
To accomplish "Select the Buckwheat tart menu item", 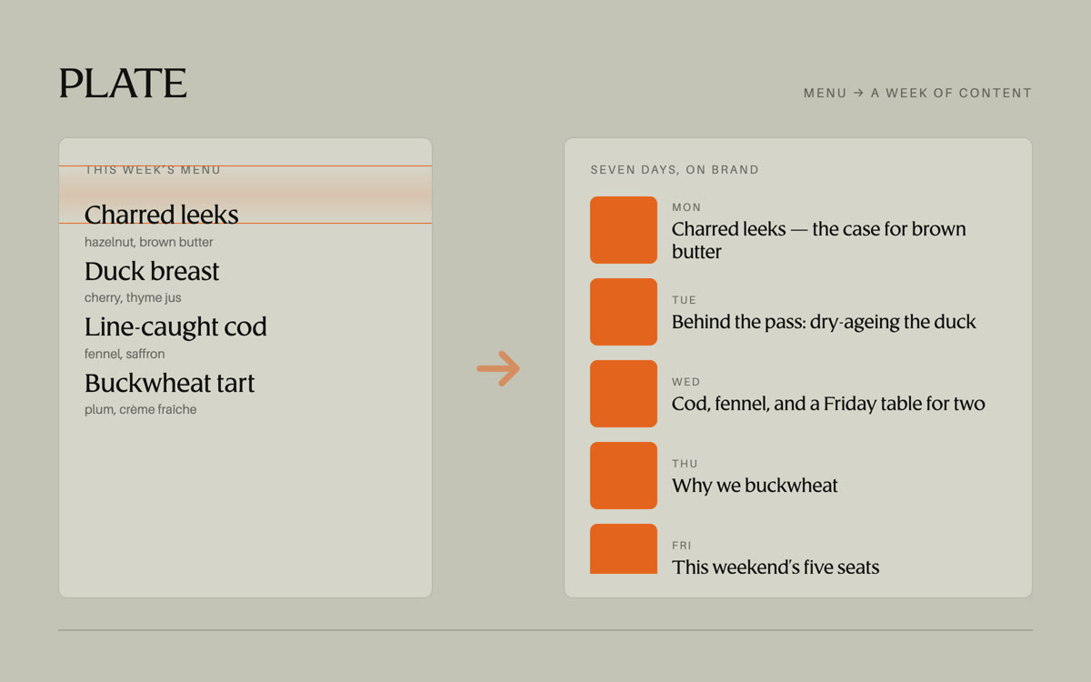I will tap(169, 383).
